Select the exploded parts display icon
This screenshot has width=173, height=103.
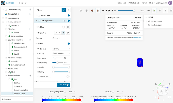coord(98,11)
